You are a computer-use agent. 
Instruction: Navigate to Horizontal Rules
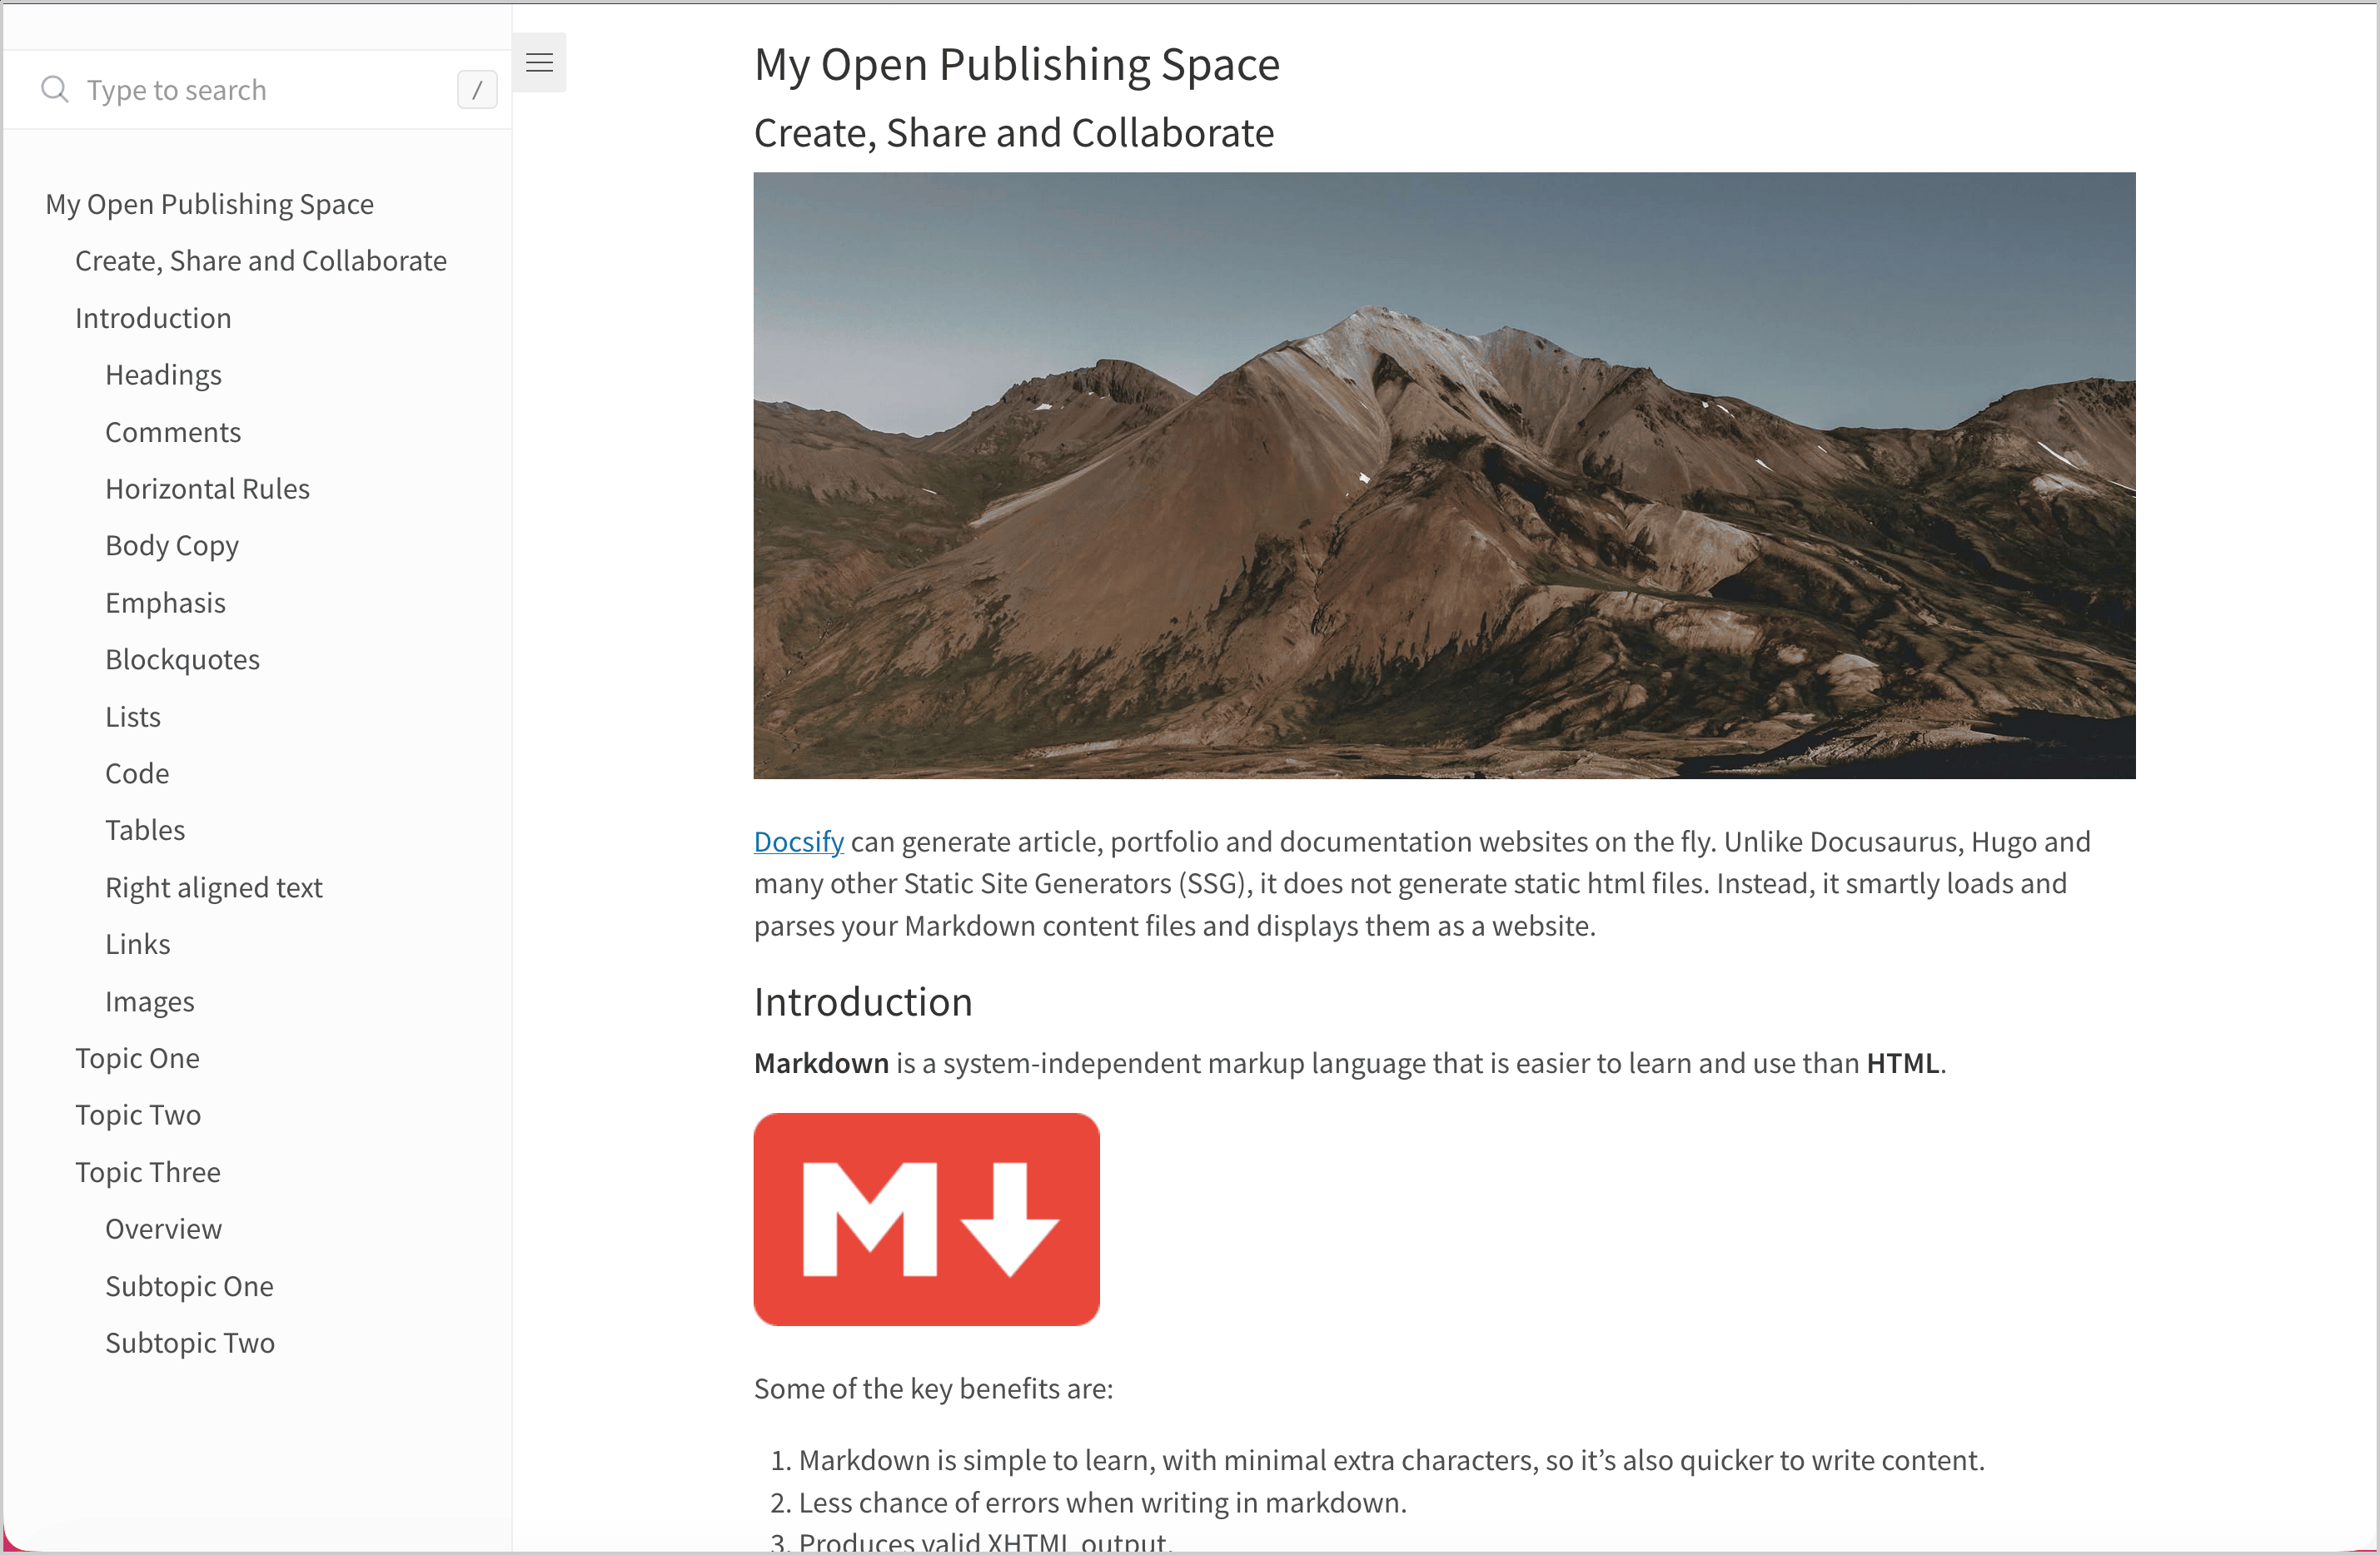click(x=207, y=488)
